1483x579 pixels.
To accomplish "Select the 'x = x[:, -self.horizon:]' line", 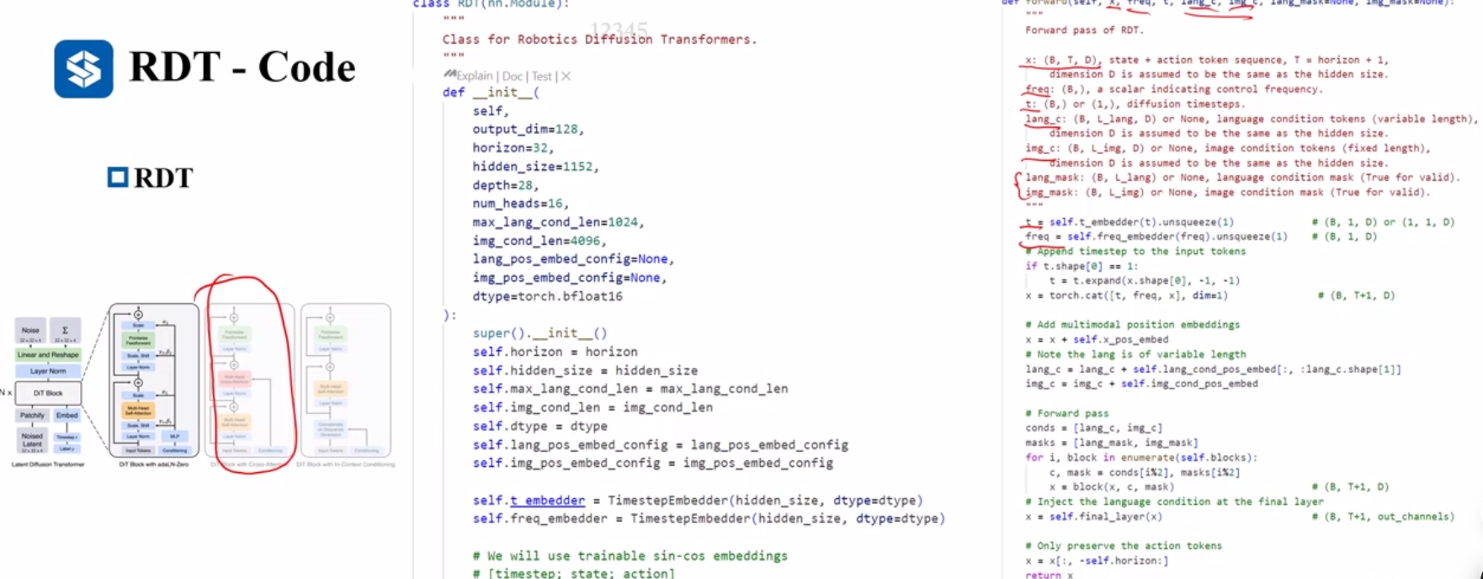I will click(x=1097, y=560).
